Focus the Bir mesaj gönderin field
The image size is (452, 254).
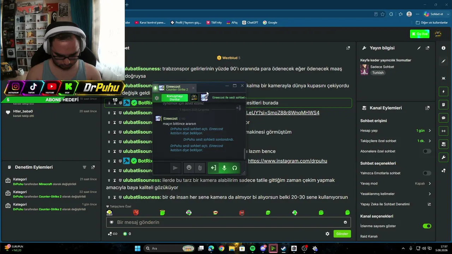click(x=228, y=222)
